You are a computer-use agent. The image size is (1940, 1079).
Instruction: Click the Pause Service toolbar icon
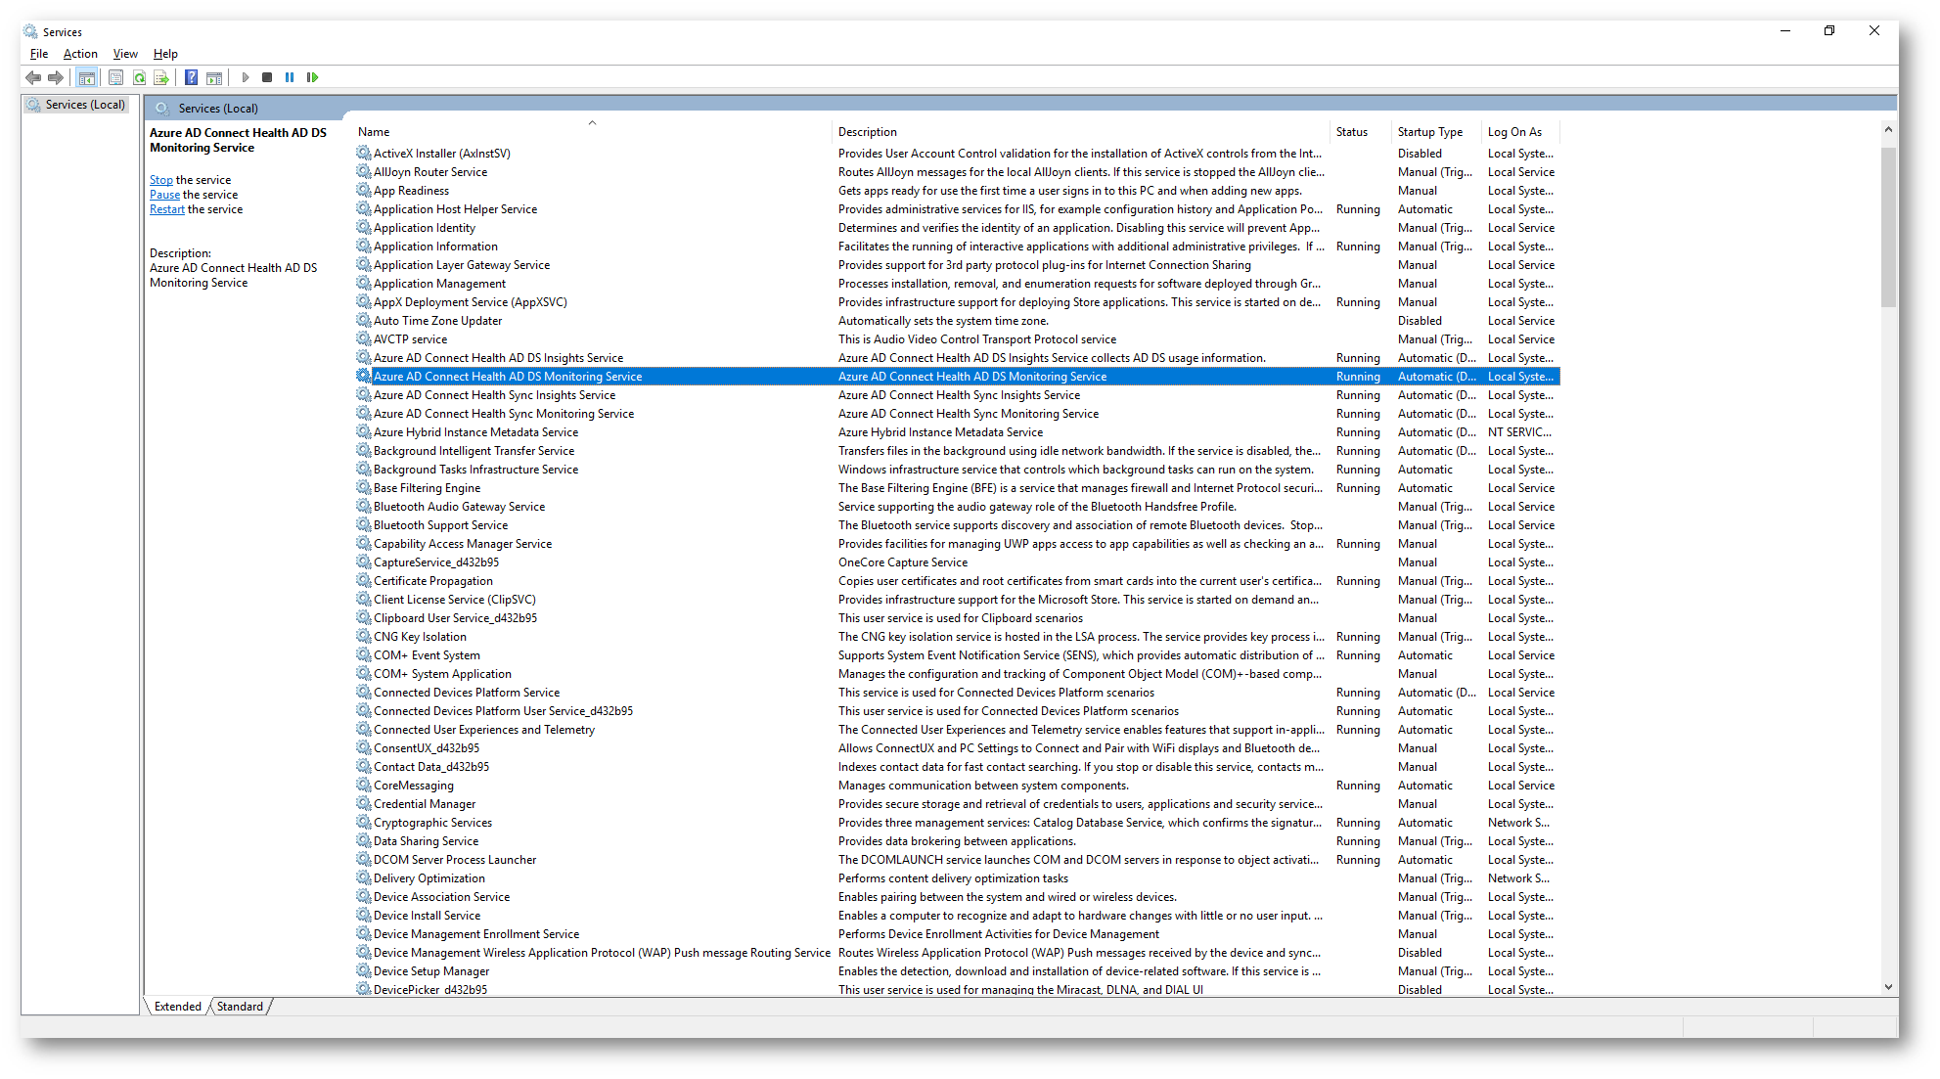click(x=290, y=77)
